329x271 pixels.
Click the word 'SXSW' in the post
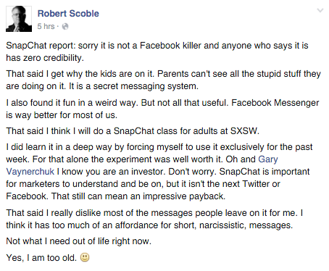[x=243, y=131]
